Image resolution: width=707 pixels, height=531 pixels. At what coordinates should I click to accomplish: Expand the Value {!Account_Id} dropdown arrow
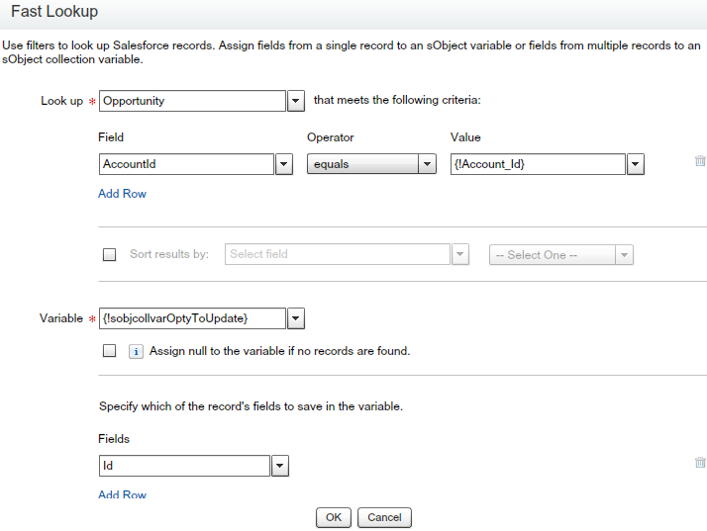(x=636, y=165)
